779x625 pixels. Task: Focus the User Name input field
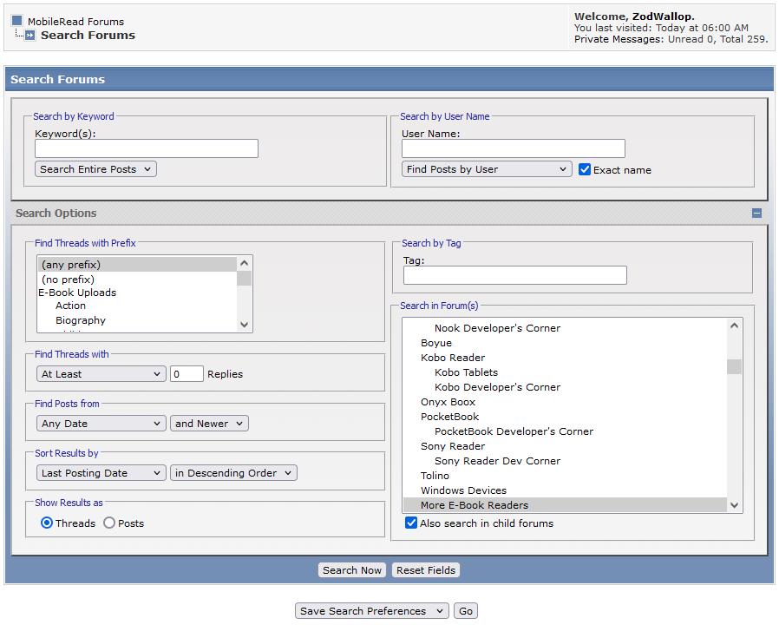514,148
